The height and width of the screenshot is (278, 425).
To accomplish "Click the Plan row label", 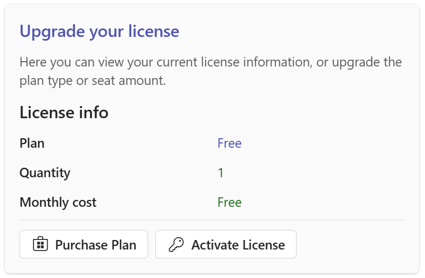I will [32, 143].
